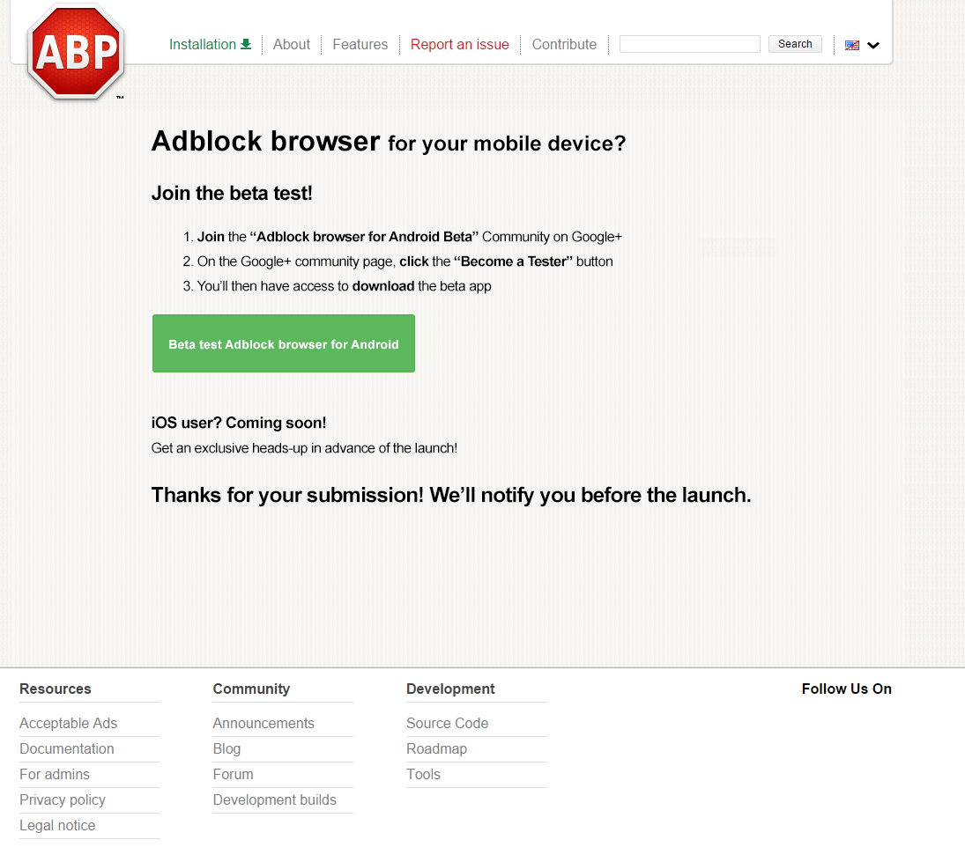Screen dimensions: 965x862
Task: Open the Documentation link
Action: [x=66, y=749]
